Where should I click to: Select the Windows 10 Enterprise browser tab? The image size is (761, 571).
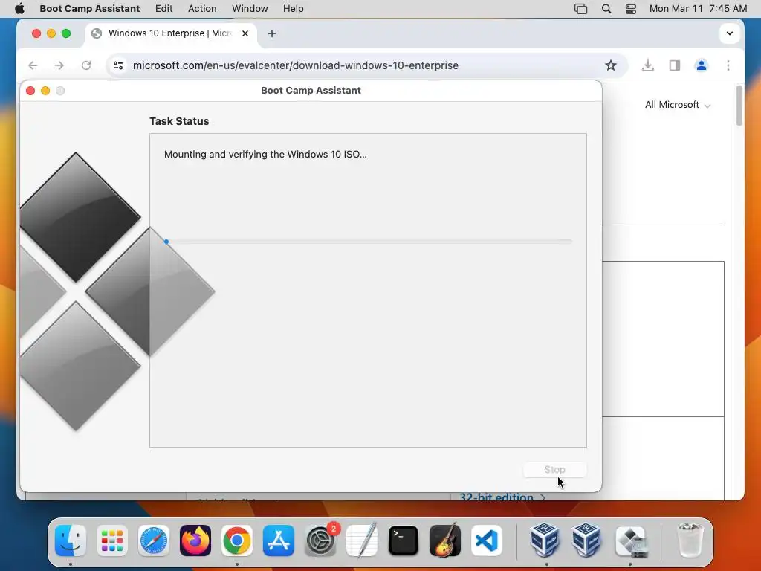click(x=170, y=33)
